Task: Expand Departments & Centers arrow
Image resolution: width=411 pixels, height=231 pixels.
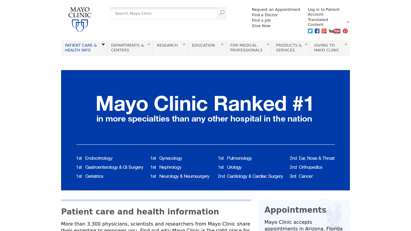Action: coord(149,45)
